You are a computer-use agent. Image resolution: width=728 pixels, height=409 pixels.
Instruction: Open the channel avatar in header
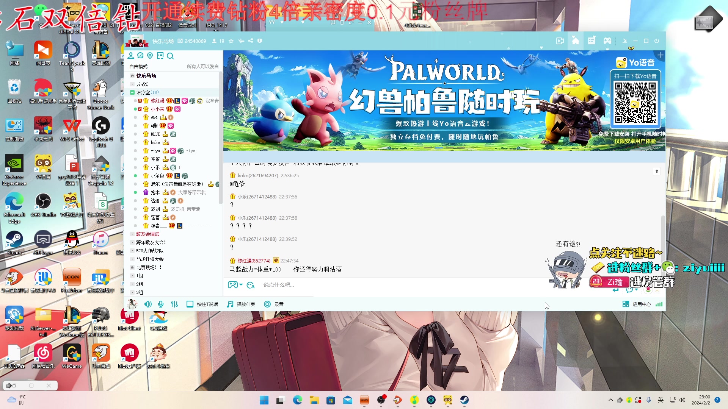[137, 41]
